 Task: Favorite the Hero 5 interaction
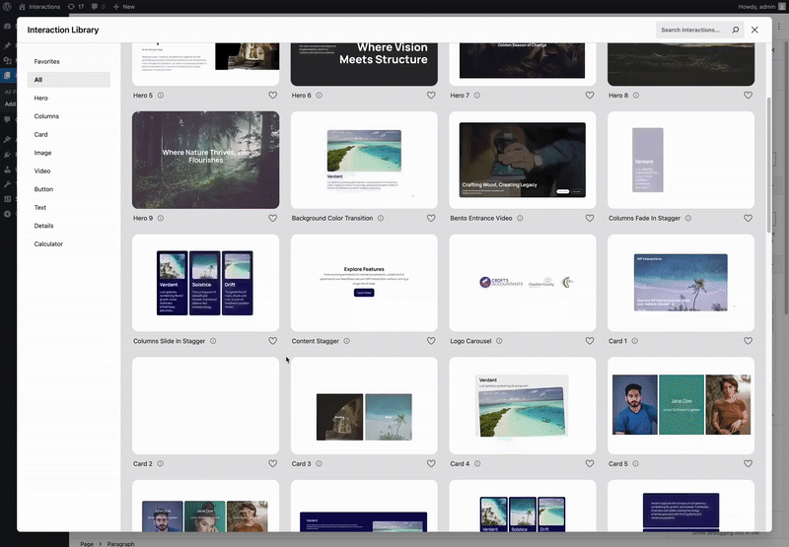click(273, 96)
